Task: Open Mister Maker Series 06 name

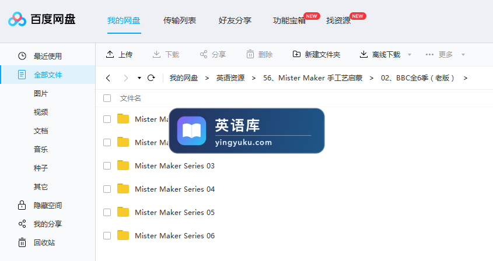Action: point(174,235)
